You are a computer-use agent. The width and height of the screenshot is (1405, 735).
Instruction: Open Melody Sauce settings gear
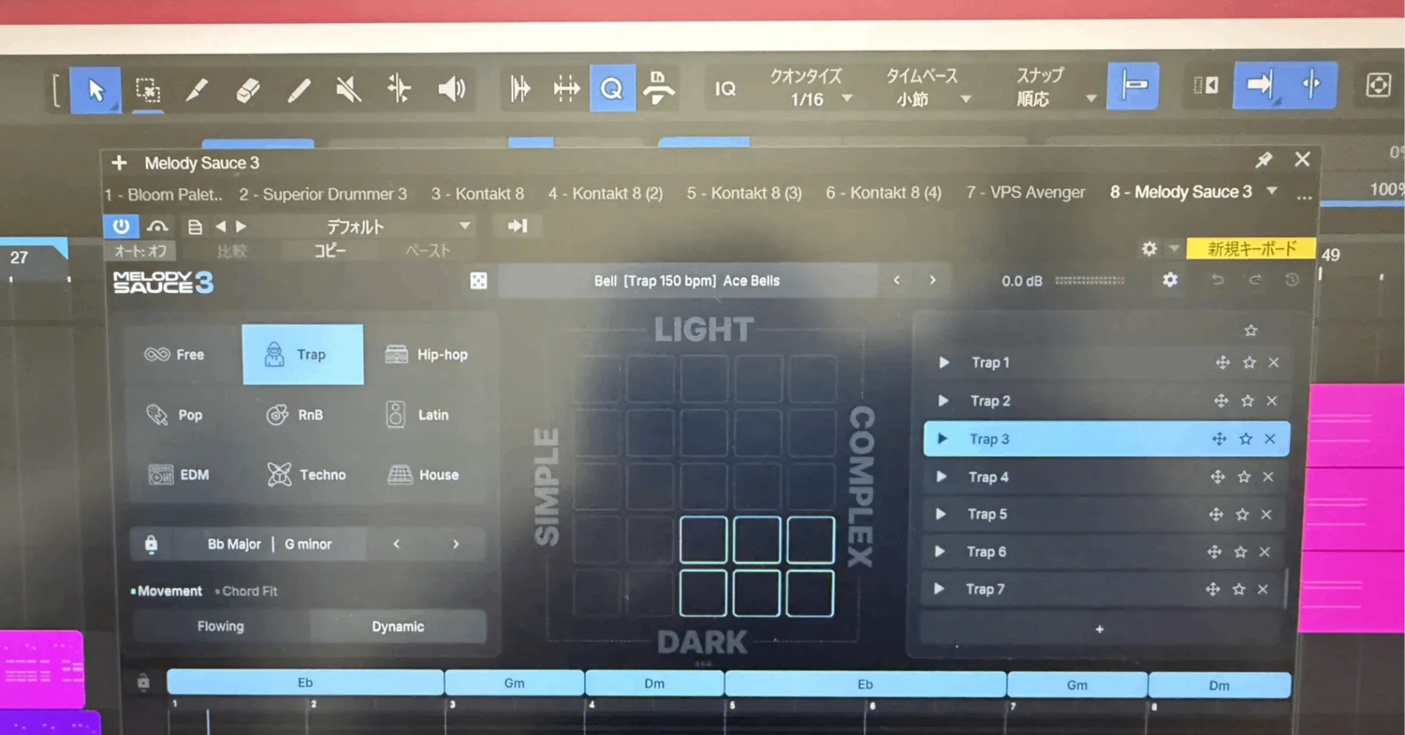pos(1170,280)
